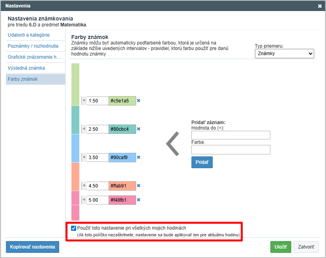Image resolution: width=326 pixels, height=258 pixels.
Task: Click the green Uložiť button
Action: 281,247
